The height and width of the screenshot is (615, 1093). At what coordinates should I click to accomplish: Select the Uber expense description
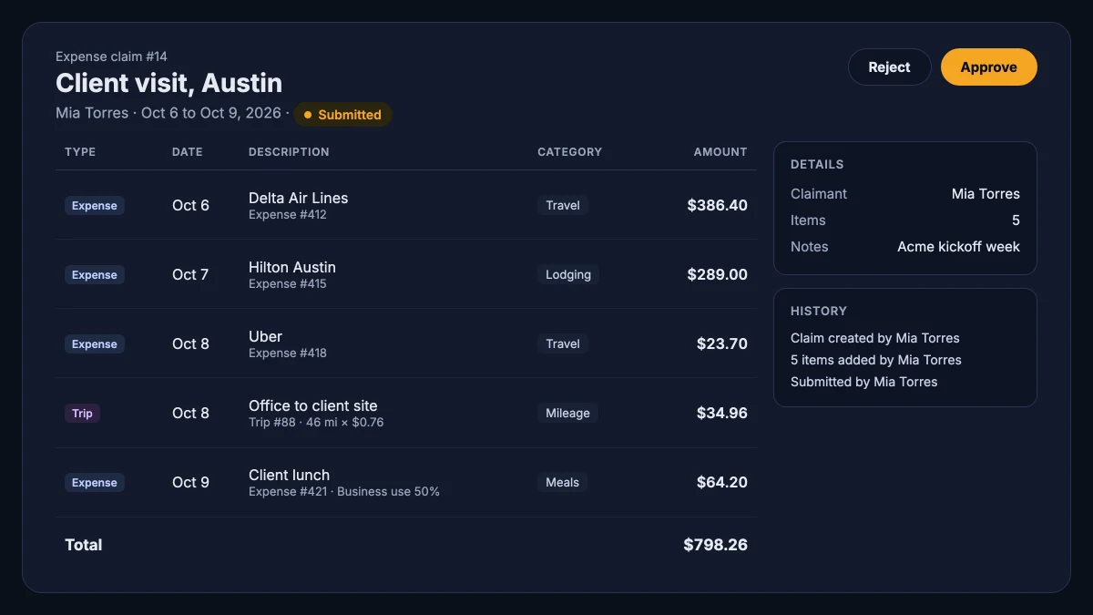click(266, 336)
